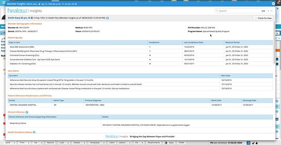The width and height of the screenshot is (281, 145).
Task: Click the insights panel vertical scrollbar
Action: pyautogui.click(x=274, y=43)
